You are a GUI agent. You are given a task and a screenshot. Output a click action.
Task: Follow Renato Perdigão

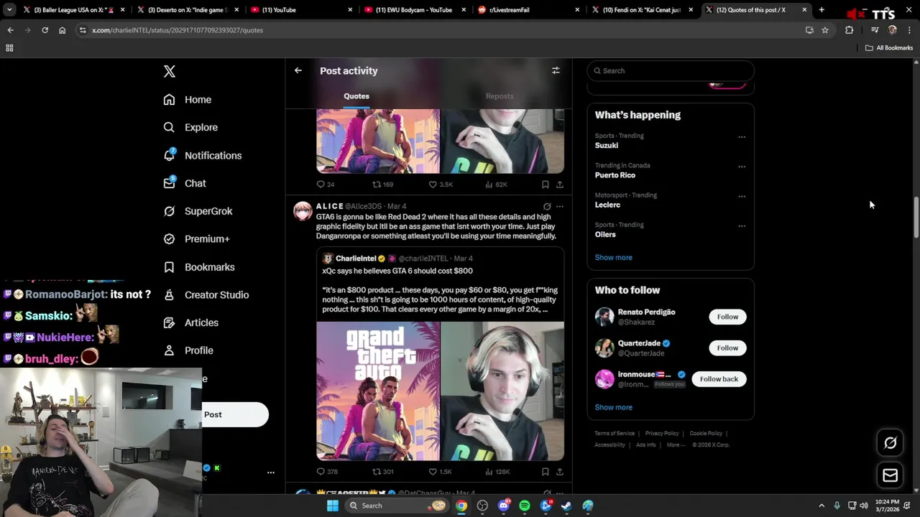pos(727,317)
